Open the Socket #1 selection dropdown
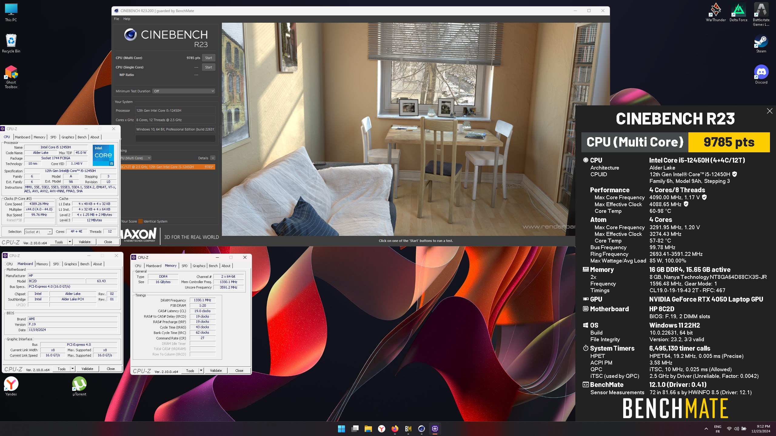 [38, 232]
